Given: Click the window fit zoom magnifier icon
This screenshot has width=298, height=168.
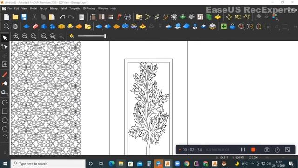Looking at the screenshot, I should [x=53, y=36].
